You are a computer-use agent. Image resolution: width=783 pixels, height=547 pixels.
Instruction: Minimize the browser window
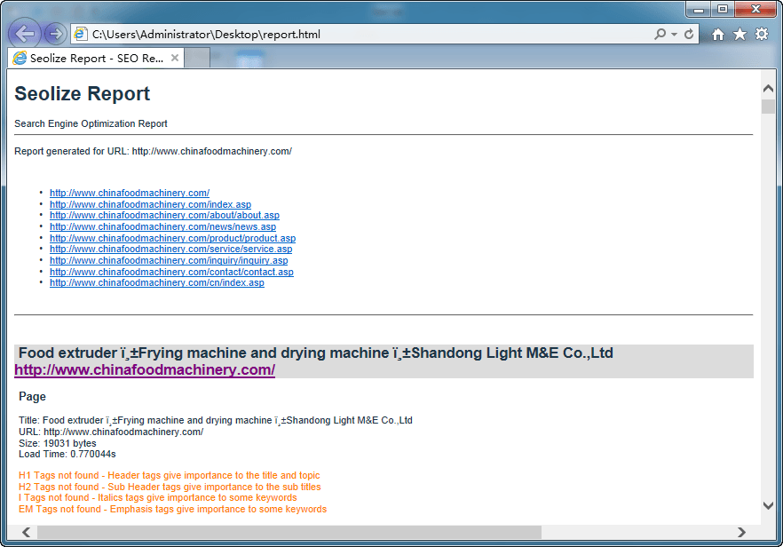699,10
